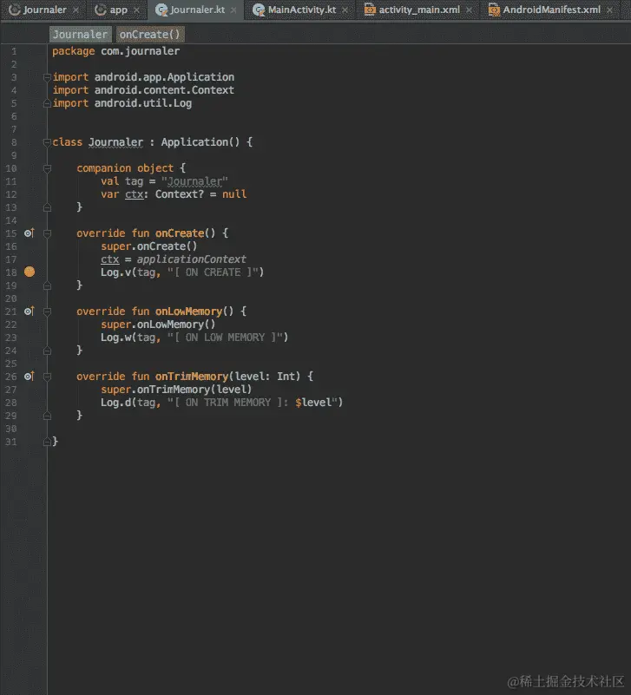Collapse the import block fold marker

pyautogui.click(x=47, y=77)
